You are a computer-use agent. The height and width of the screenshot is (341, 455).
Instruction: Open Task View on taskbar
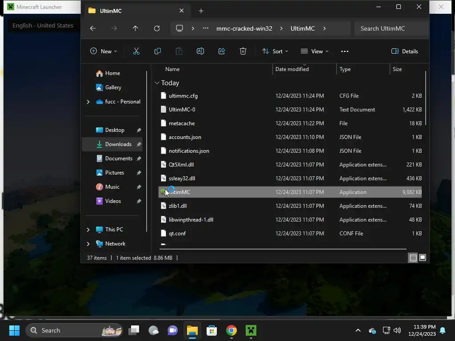click(134, 330)
